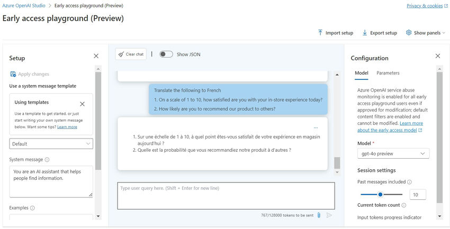Click the user query text box
Viewport: 450px width, 229px height.
pos(226,195)
